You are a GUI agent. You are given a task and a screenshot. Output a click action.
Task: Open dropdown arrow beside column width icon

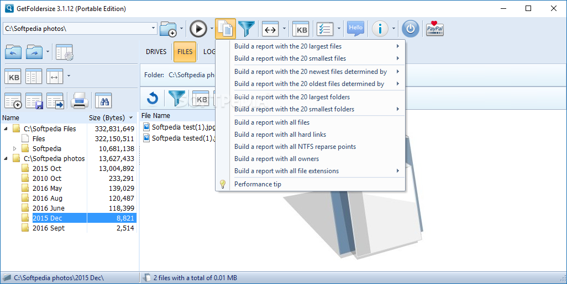point(284,29)
